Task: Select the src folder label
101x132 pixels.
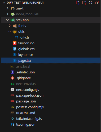Action: [x=18, y=20]
